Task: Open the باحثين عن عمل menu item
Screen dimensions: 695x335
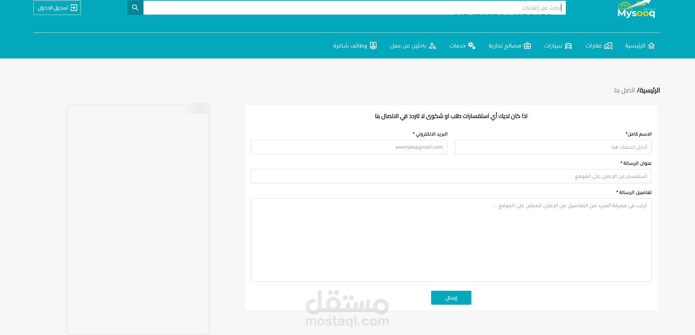Action: pos(413,46)
